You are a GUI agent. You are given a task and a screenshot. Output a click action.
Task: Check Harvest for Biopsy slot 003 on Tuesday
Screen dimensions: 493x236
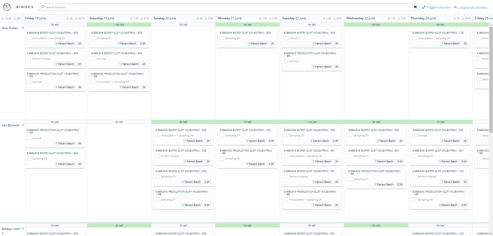286,38
